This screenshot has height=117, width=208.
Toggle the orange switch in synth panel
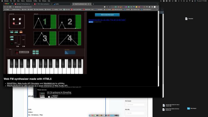pyautogui.click(x=21, y=32)
